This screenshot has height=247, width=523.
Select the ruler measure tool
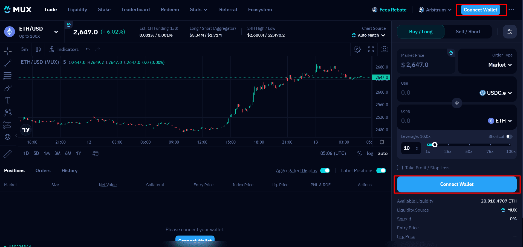point(8,154)
